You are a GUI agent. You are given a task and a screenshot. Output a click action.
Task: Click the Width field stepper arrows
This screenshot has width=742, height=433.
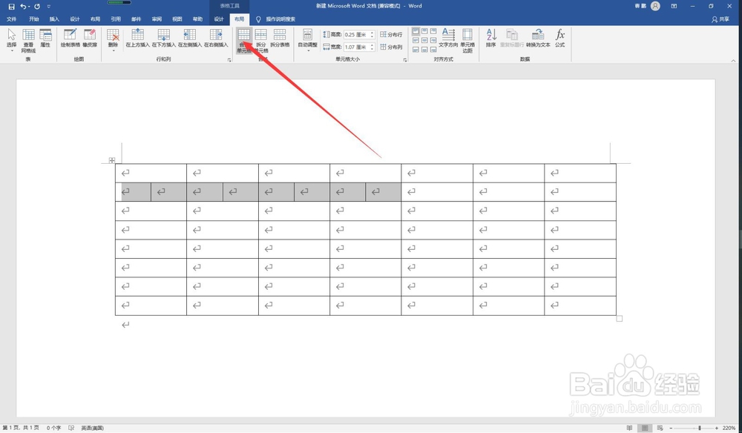point(372,47)
